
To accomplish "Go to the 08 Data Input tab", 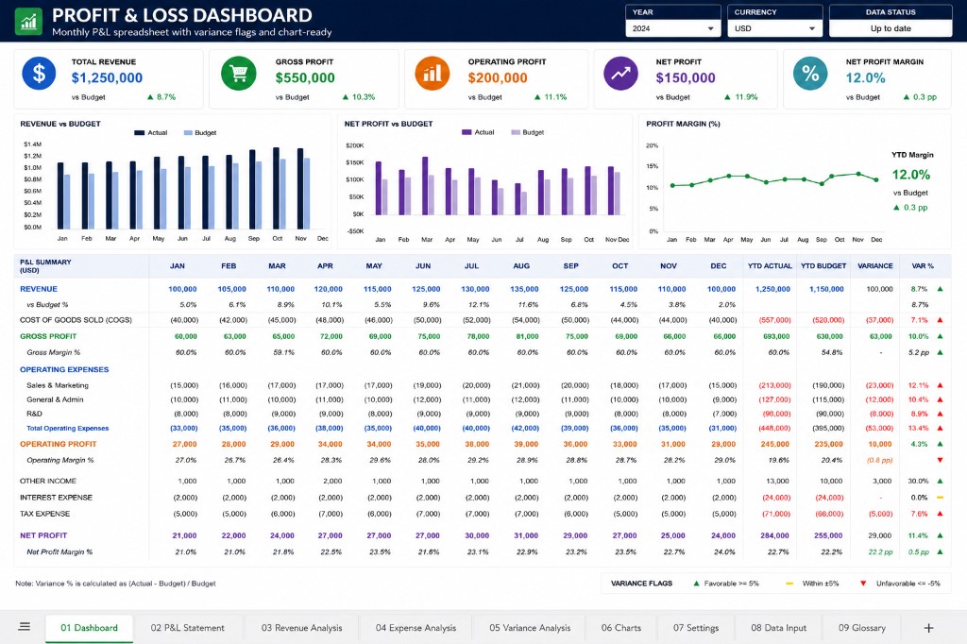I will coord(778,628).
